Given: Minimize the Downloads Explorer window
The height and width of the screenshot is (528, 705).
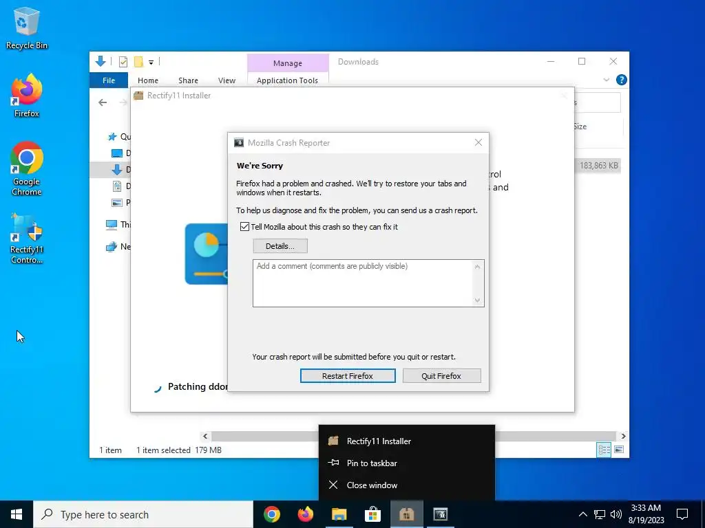Looking at the screenshot, I should 551,61.
